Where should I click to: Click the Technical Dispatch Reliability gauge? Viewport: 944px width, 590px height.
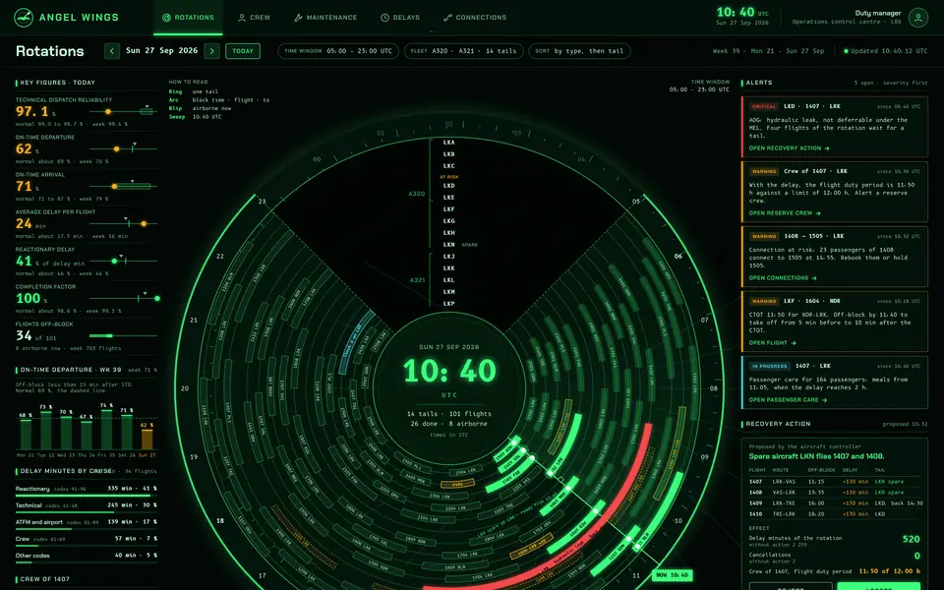pos(123,111)
